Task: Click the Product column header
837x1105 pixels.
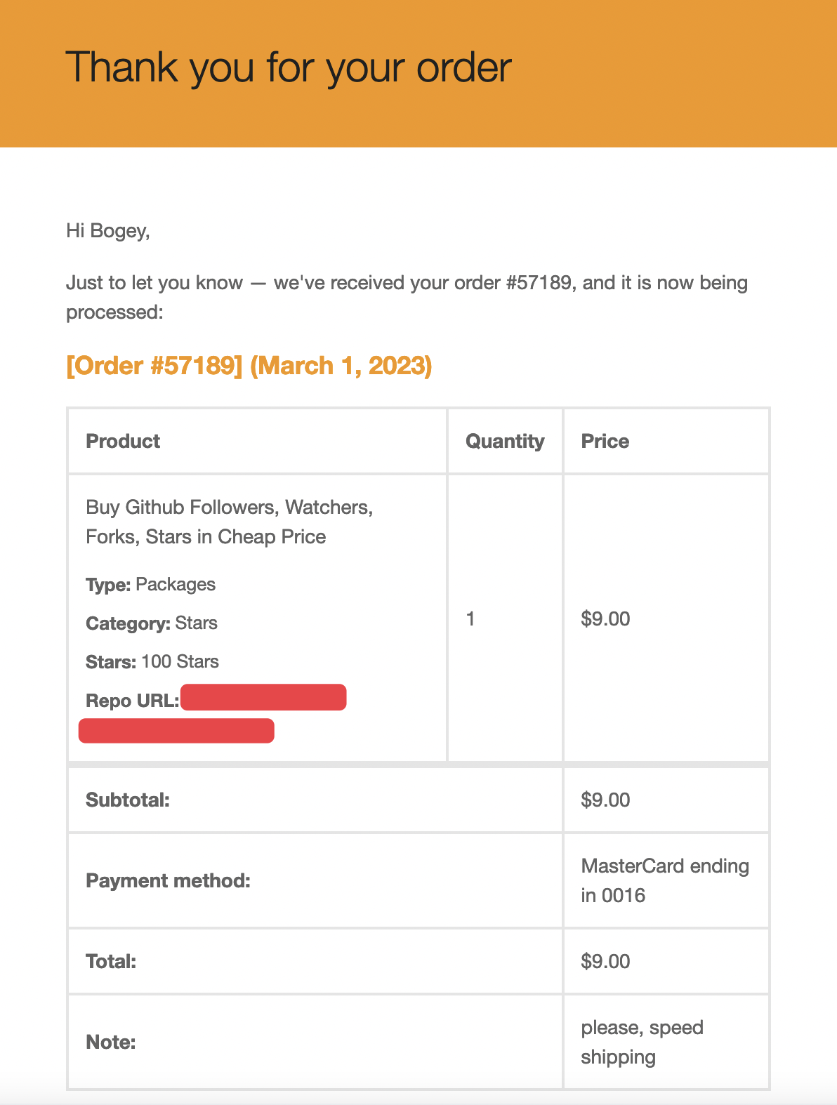Action: (123, 441)
